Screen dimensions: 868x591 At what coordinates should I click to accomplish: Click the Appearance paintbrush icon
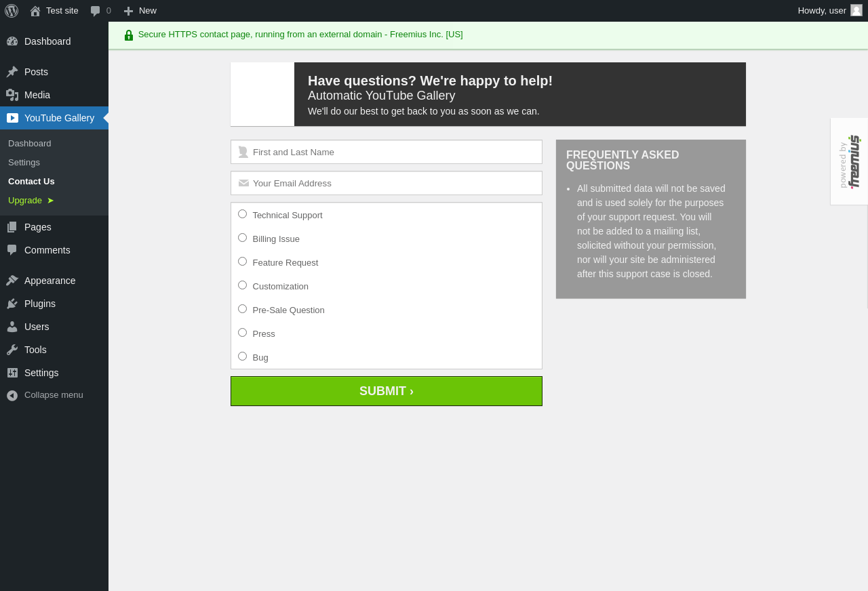12,281
